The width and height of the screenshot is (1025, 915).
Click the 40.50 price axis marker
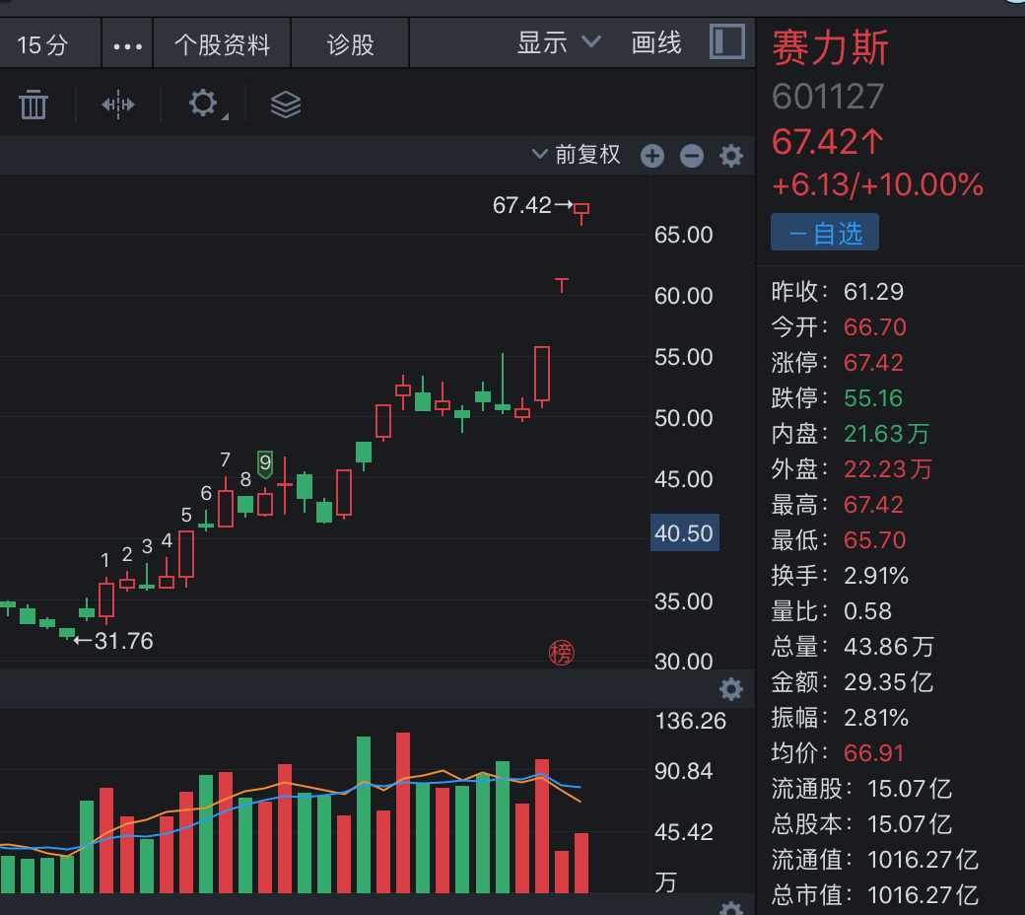(685, 533)
